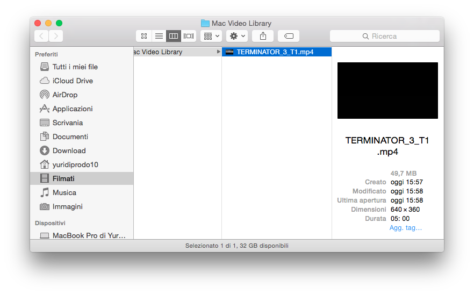This screenshot has height=295, width=474.
Task: Click the Preferiti sidebar heading
Action: (46, 54)
